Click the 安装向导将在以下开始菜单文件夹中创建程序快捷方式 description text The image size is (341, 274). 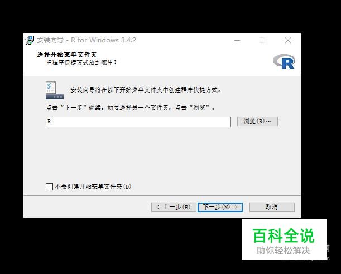click(x=146, y=90)
